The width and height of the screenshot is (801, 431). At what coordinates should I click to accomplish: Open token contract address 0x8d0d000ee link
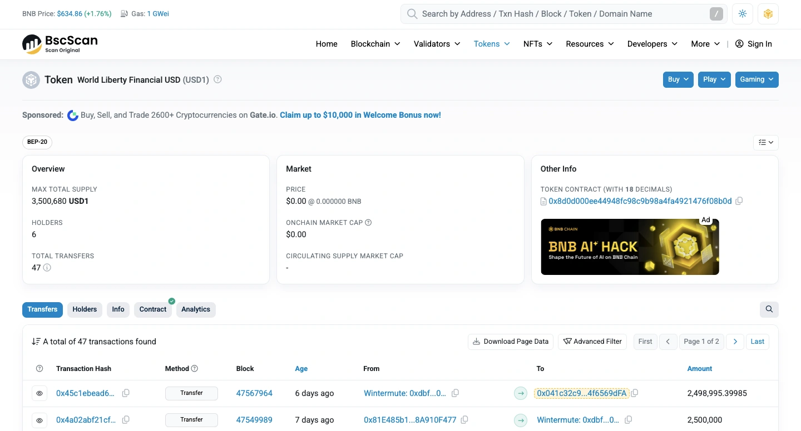tap(640, 201)
